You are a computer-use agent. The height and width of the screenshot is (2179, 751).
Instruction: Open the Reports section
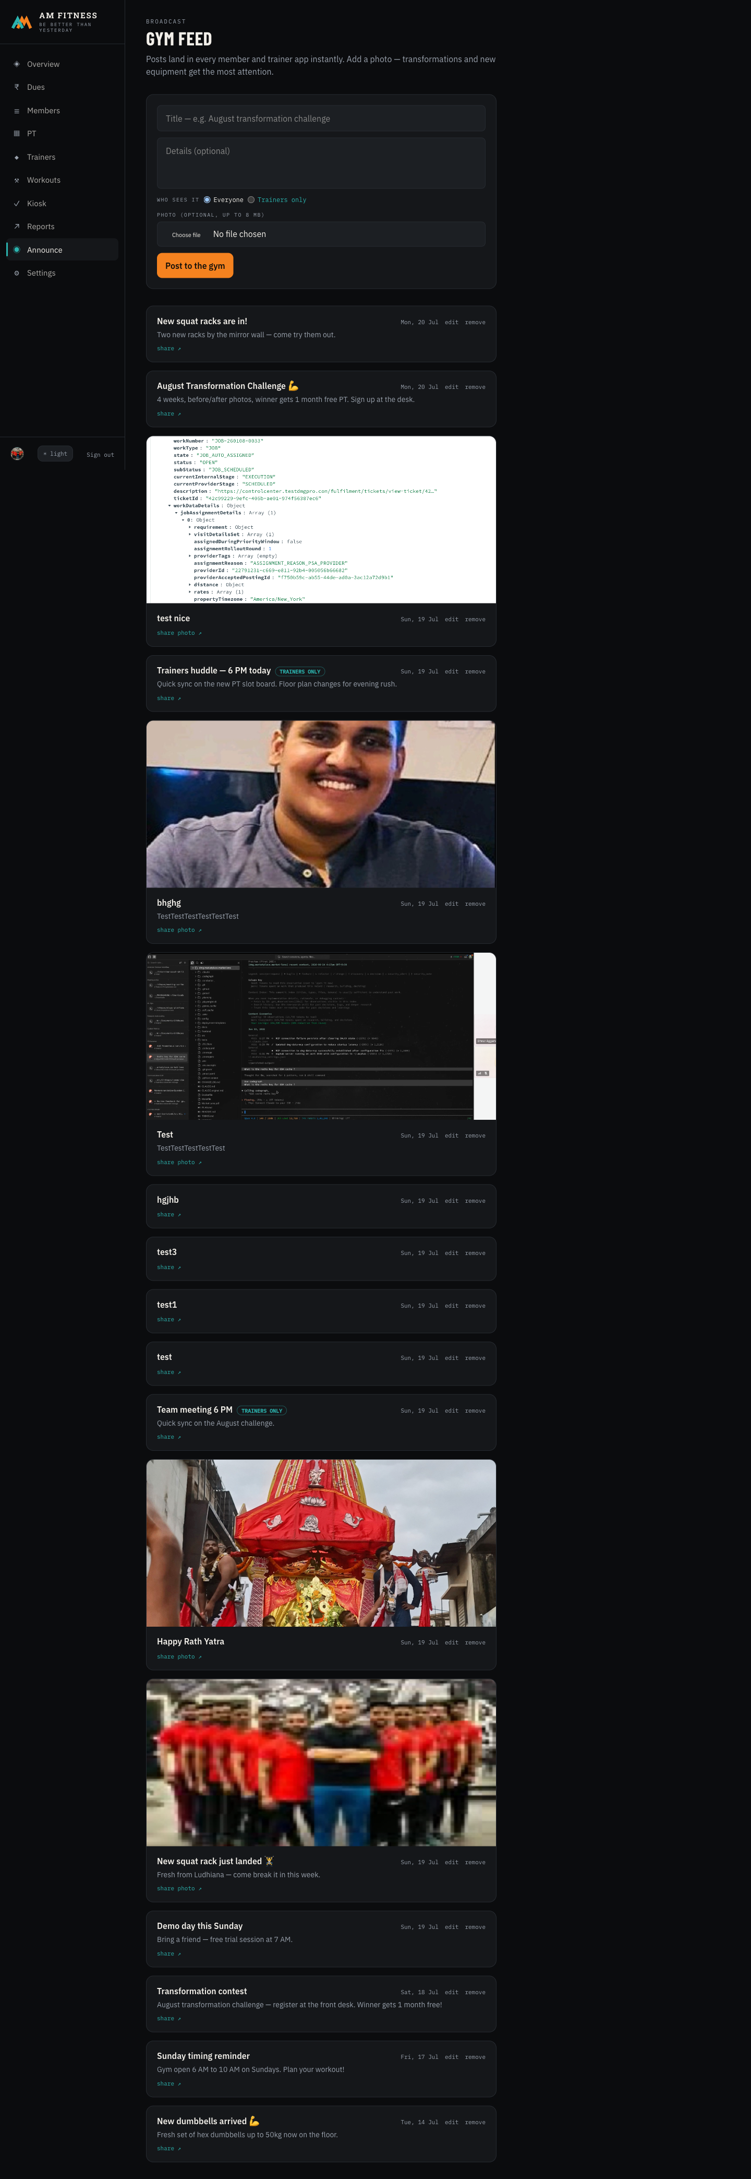(x=63, y=227)
